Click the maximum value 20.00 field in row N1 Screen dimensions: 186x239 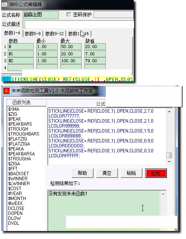click(x=71, y=54)
